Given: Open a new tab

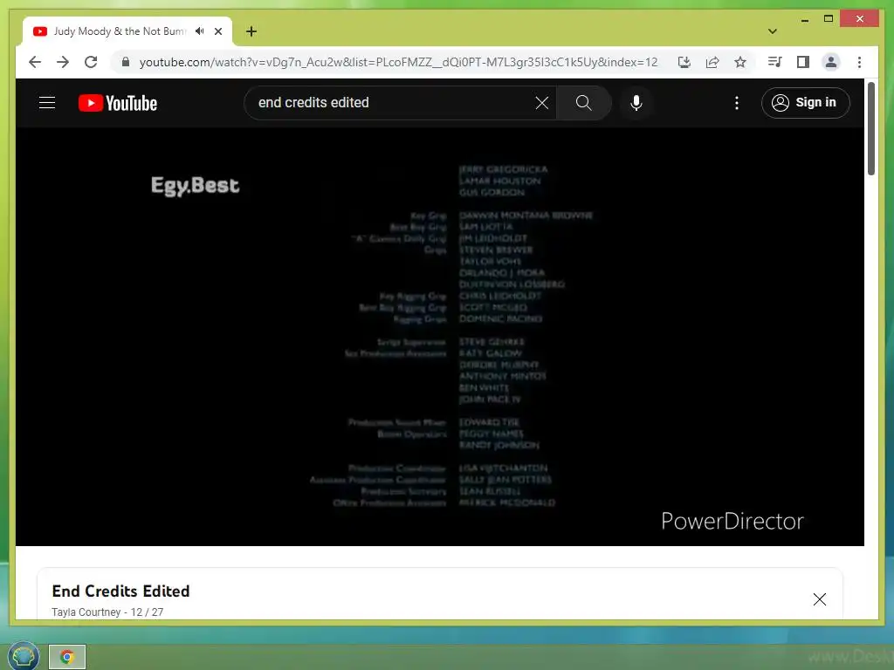Looking at the screenshot, I should tap(251, 31).
